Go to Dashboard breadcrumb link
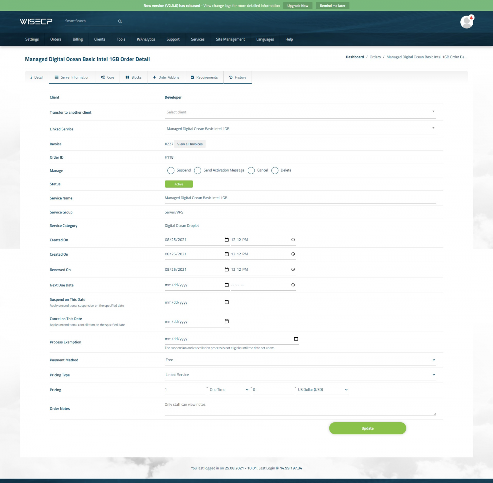493x483 pixels. point(355,57)
